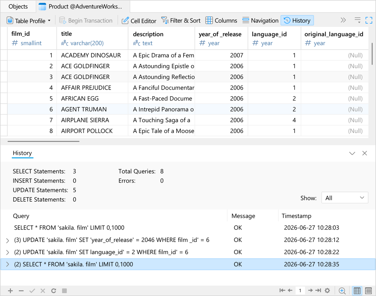
Task: Click the film_id column header
Action: 32,38
